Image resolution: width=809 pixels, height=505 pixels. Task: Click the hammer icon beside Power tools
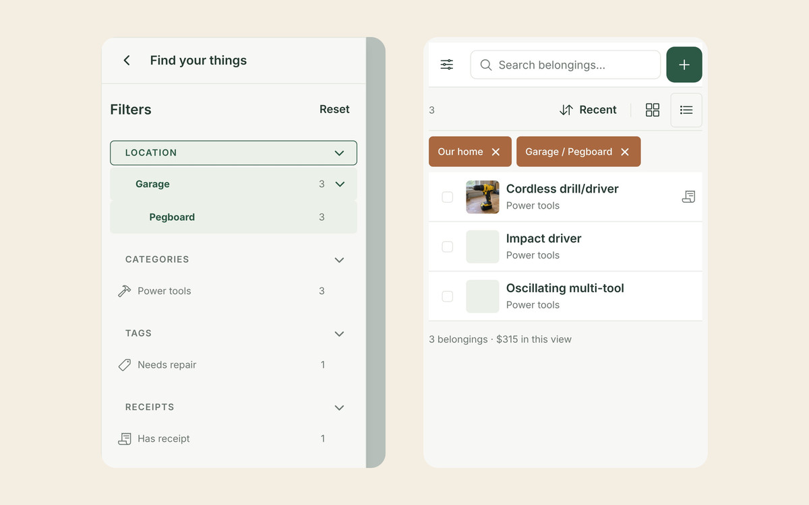coord(125,291)
